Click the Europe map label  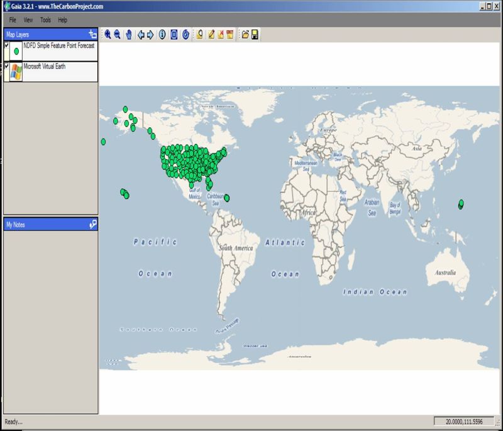pyautogui.click(x=328, y=130)
